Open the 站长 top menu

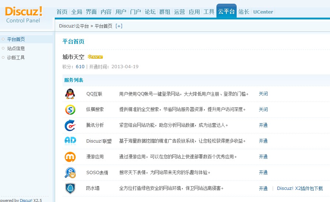244,12
